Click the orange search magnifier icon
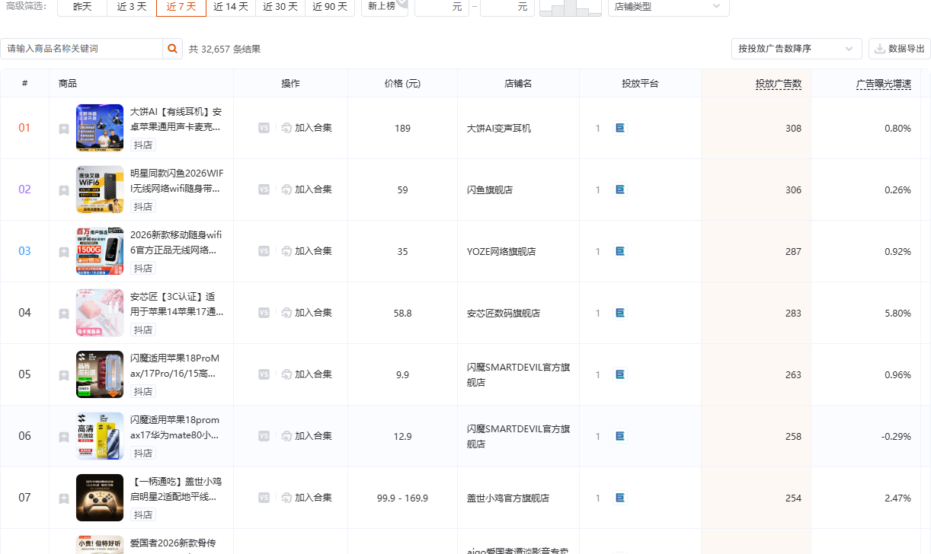931x554 pixels. 173,49
